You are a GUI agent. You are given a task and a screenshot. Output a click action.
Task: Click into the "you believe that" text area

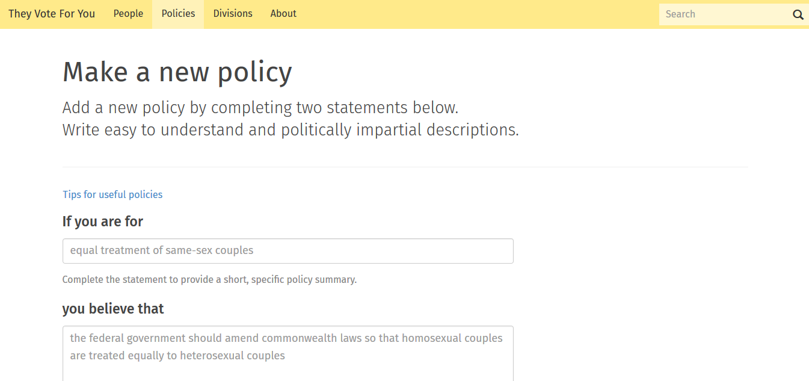point(288,353)
